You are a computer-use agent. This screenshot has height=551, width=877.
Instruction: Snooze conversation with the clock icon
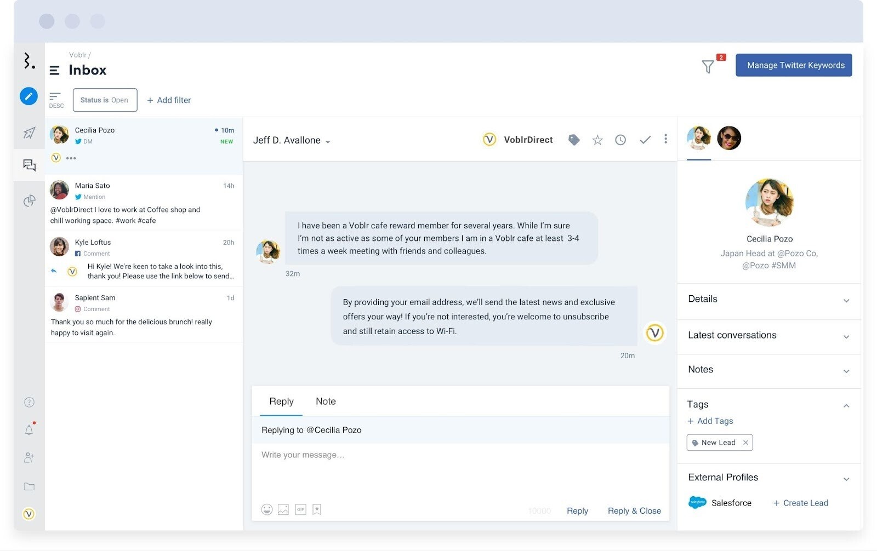(x=620, y=140)
